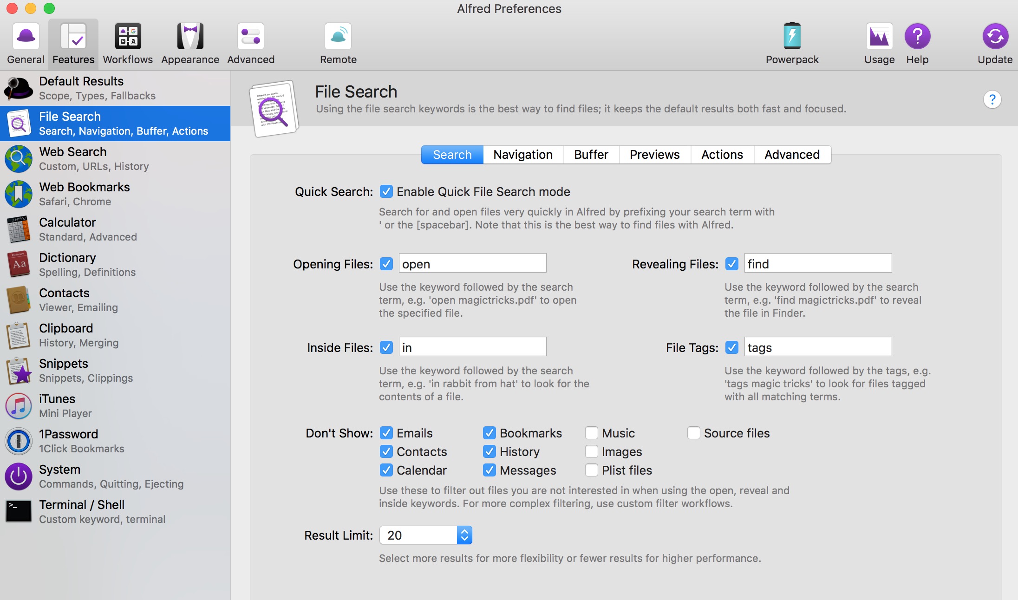Click the 'tags' keyword field
The width and height of the screenshot is (1018, 600).
coord(818,346)
